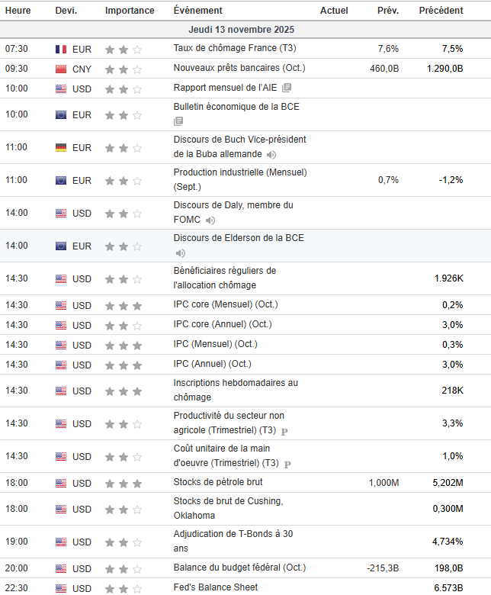Click preliminary P icon beside Productivité du secteur
This screenshot has height=595, width=491.
tap(284, 431)
